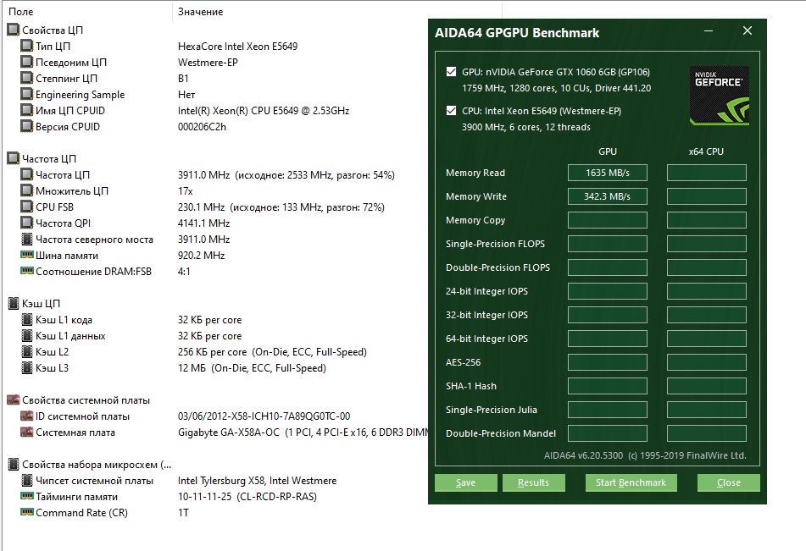Click the empty GPU Memory Copy result box
Screen dimensions: 806x551
[x=608, y=220]
